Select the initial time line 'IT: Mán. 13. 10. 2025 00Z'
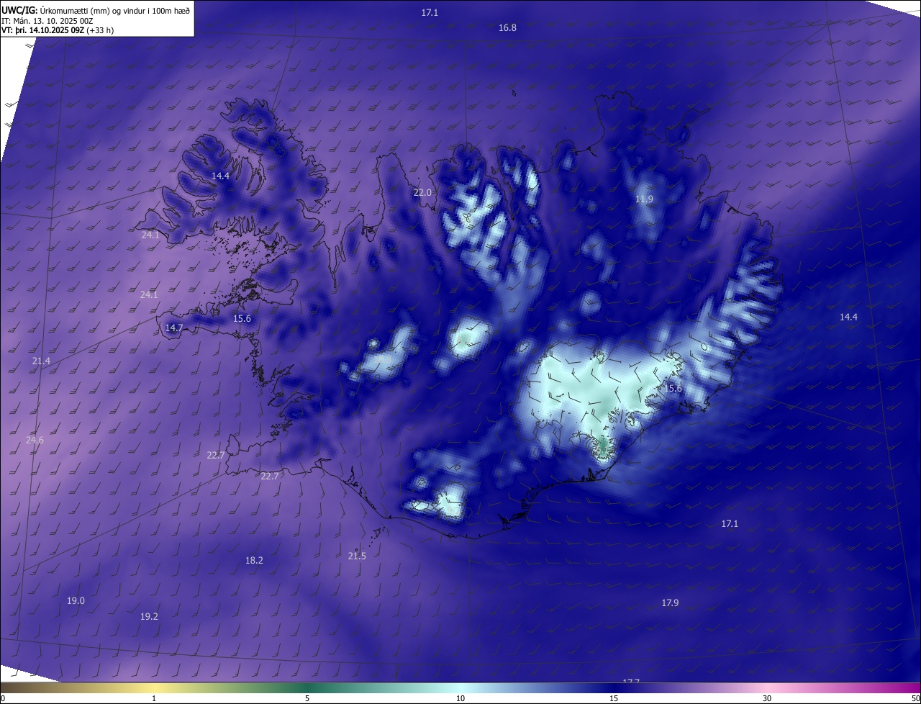 [x=47, y=20]
